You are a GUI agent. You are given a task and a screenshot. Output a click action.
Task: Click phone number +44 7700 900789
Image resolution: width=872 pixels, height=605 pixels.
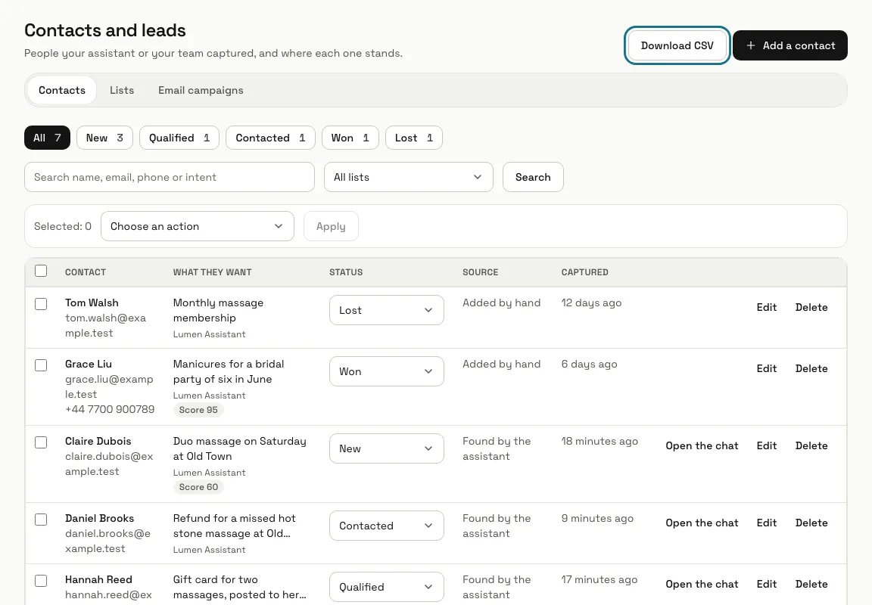pos(110,409)
